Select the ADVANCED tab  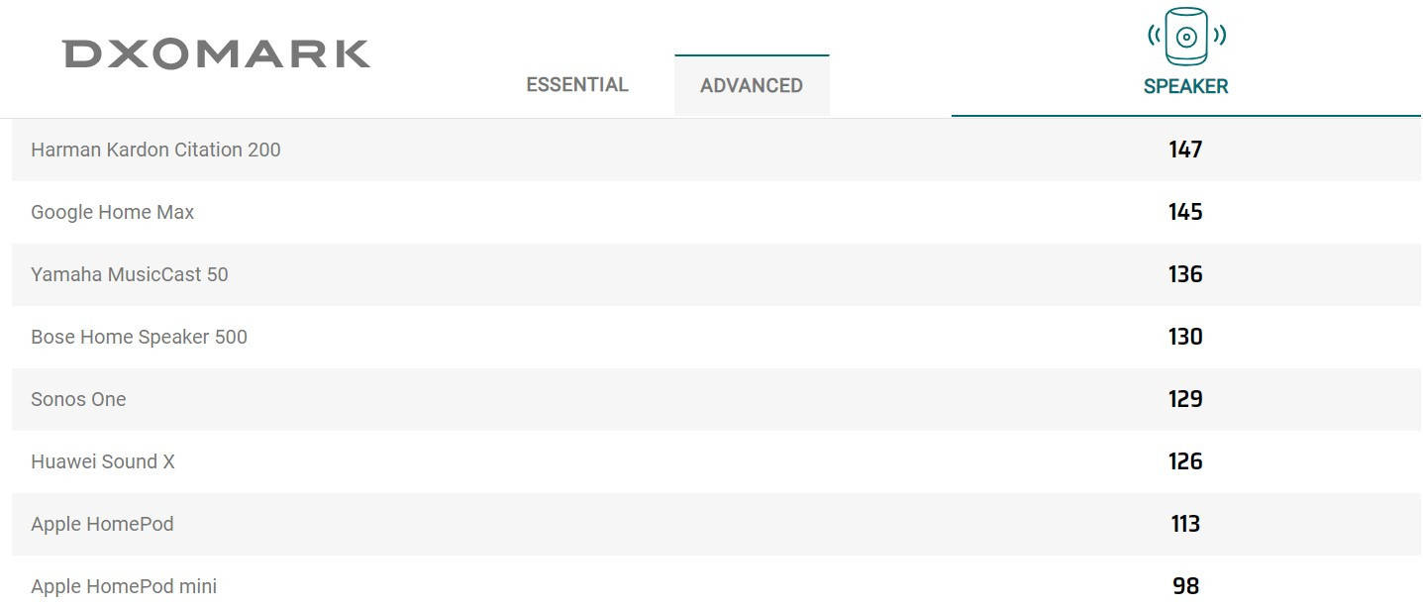(752, 85)
